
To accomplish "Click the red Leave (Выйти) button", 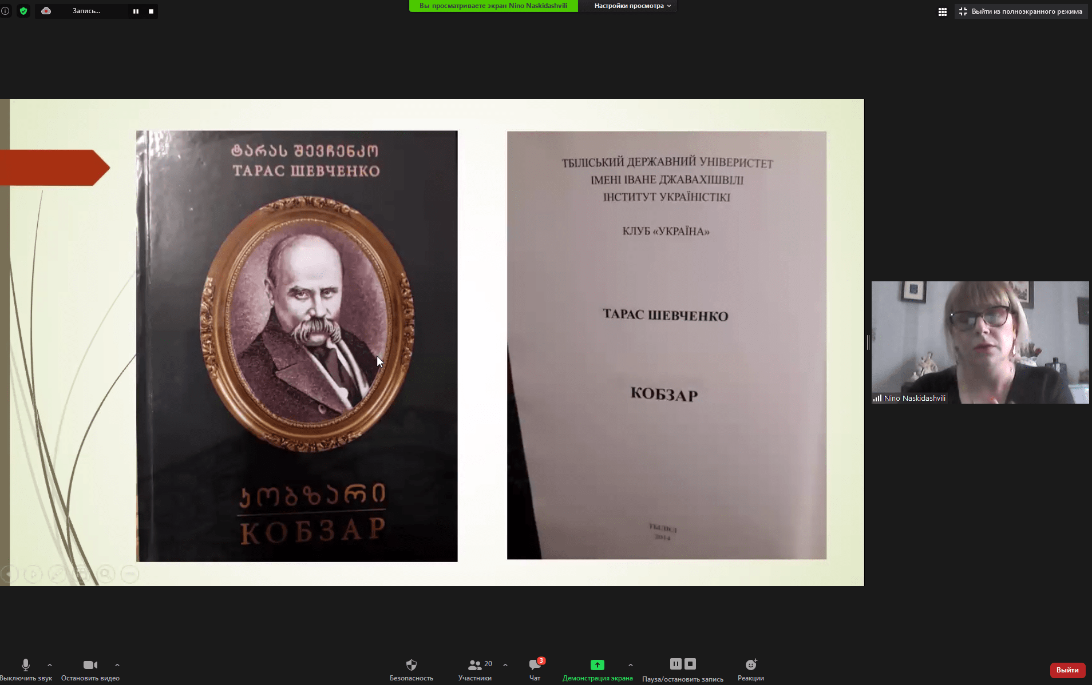I will [1067, 670].
